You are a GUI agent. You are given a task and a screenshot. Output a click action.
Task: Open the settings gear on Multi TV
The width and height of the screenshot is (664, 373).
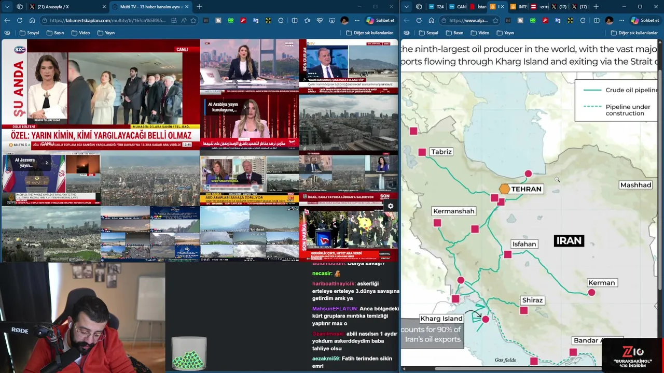pos(391,206)
